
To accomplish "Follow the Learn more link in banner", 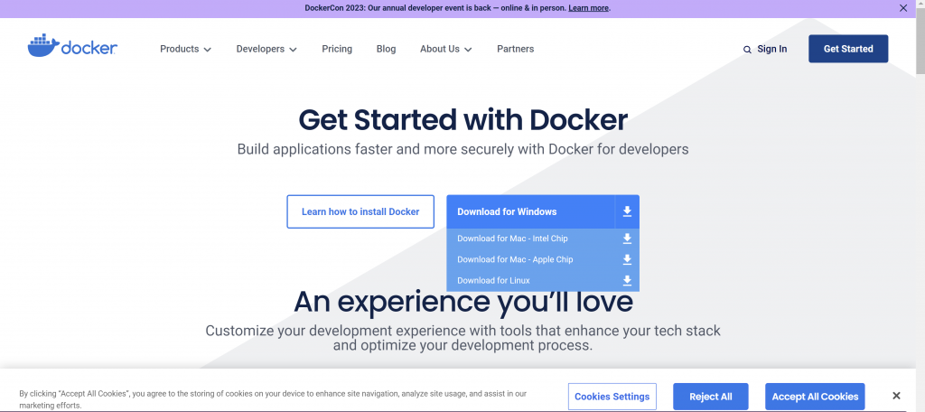I will tap(588, 8).
